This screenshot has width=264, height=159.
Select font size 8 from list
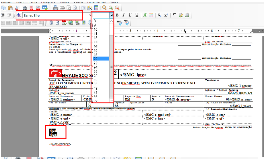click(x=101, y=21)
